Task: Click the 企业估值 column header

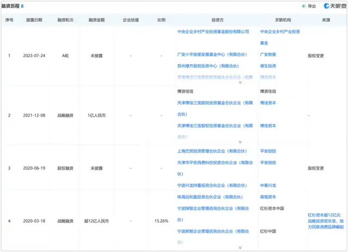Action: [130, 20]
